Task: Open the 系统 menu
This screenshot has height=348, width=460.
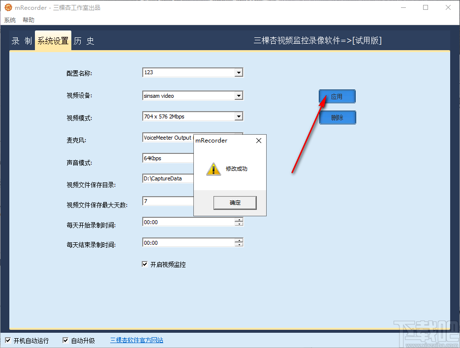Action: point(10,20)
